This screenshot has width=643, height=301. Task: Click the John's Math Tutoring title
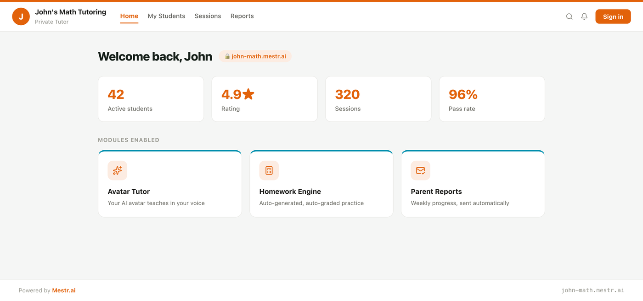coord(70,12)
